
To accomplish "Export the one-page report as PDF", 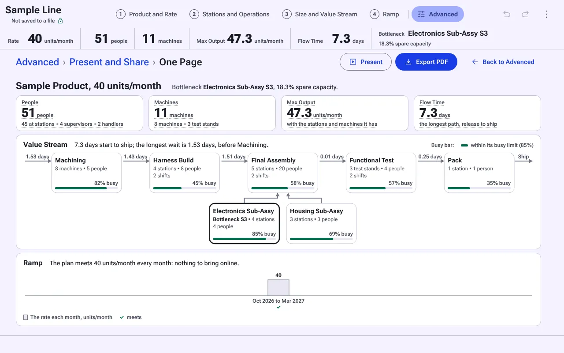I will click(426, 62).
